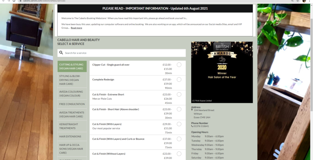Click the Please Read - Important Information banner
Screen dimensions: 313x160
pos(155,9)
